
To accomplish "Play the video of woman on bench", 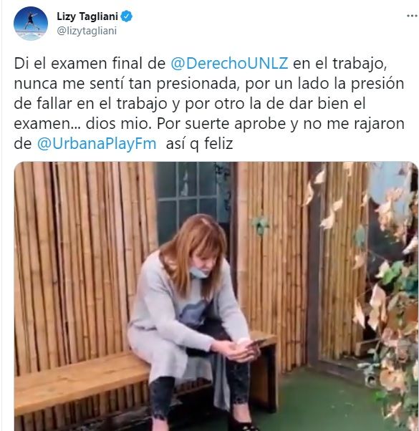I will click(x=216, y=296).
